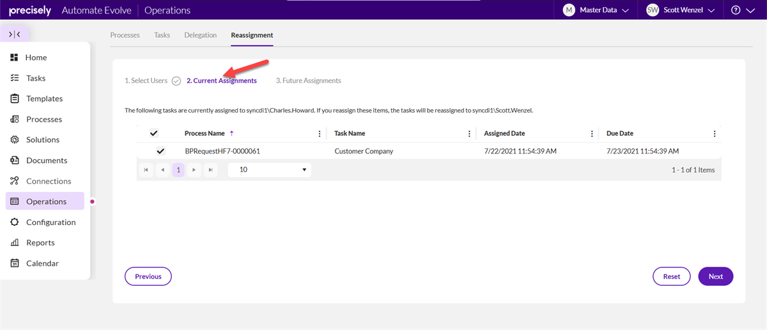767x330 pixels.
Task: Switch to the Tasks tab
Action: (162, 35)
